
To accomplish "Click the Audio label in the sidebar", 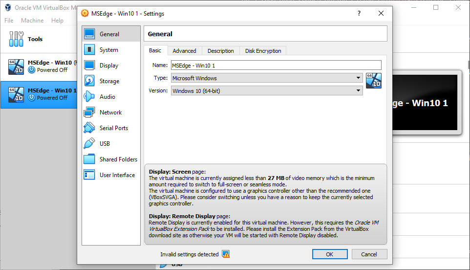I will click(107, 96).
